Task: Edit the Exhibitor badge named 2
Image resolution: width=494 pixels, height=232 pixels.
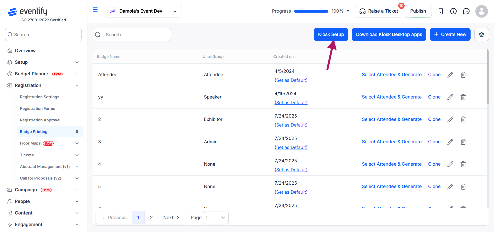Action: point(450,119)
